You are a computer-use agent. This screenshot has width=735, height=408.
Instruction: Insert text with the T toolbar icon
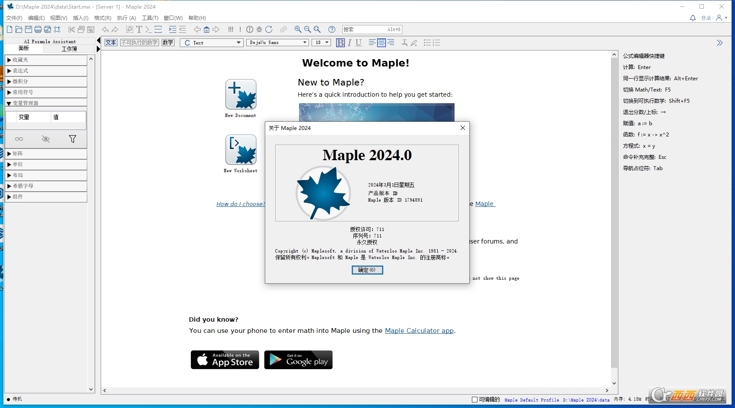tap(139, 29)
